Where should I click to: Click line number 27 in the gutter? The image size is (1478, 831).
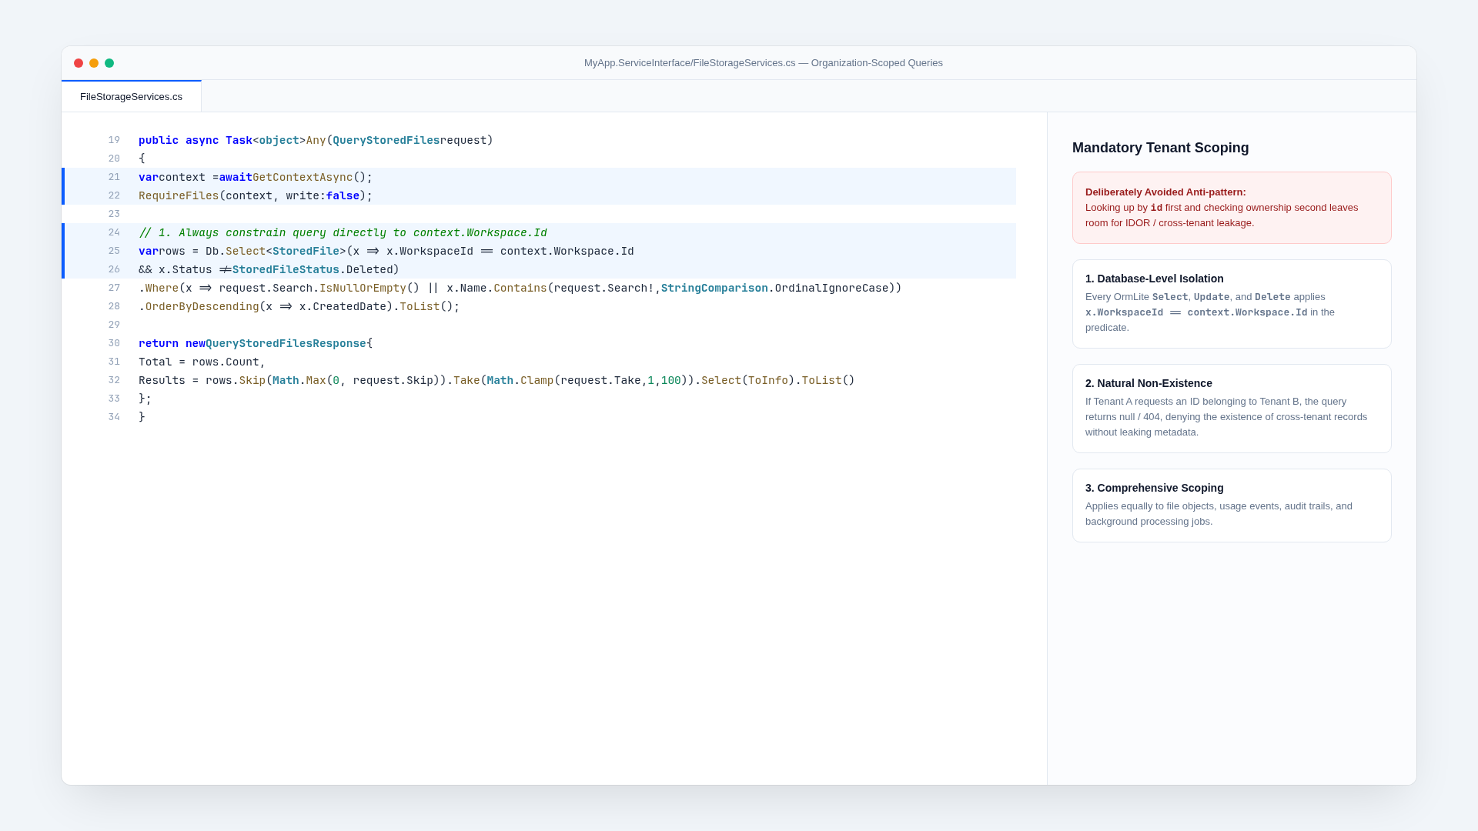114,288
